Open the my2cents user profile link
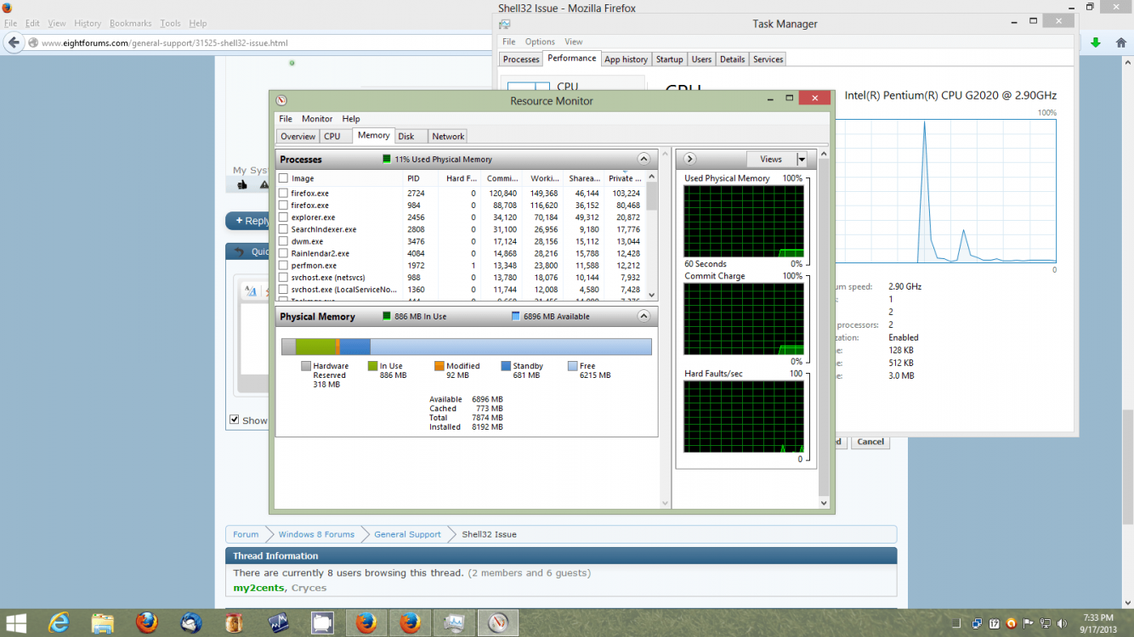1134x637 pixels. pos(258,588)
